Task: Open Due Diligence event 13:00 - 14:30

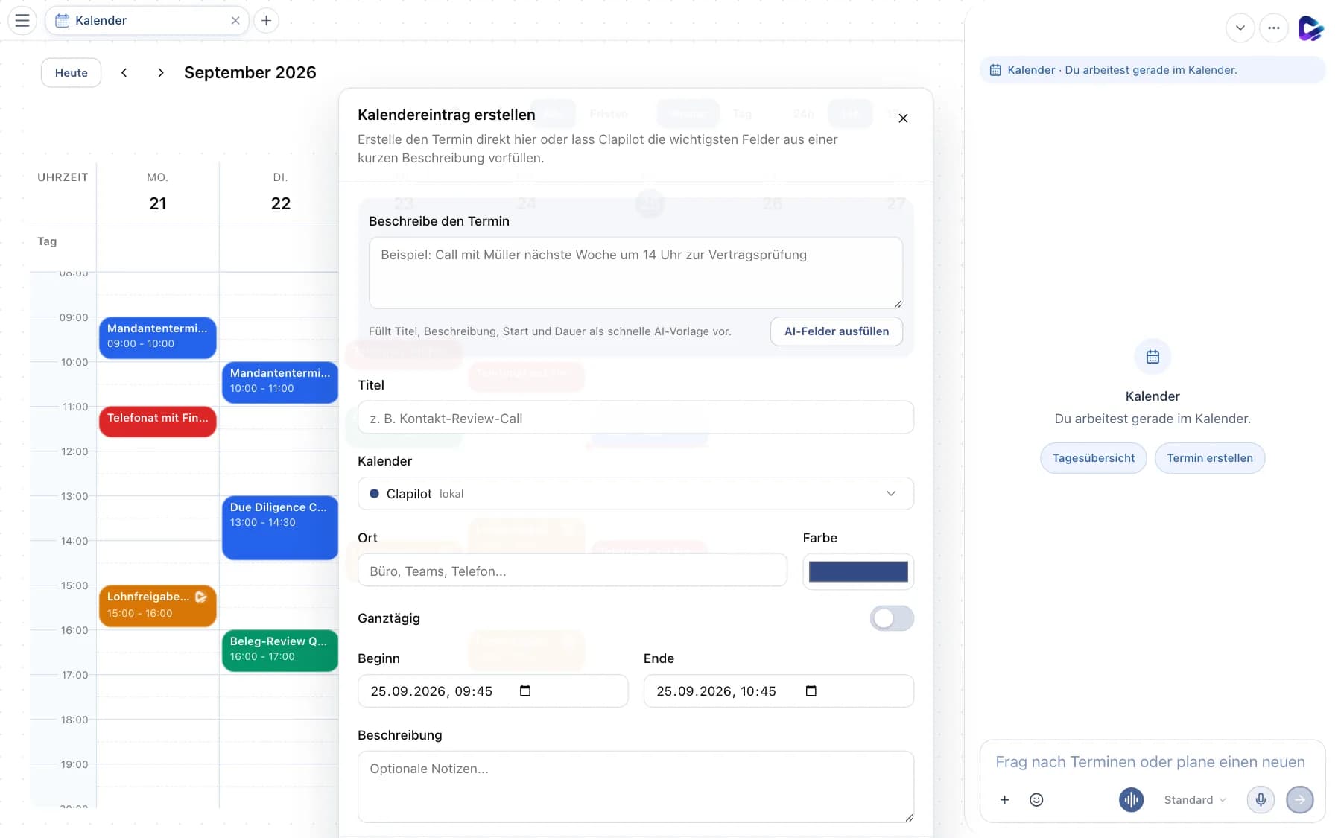Action: pyautogui.click(x=280, y=528)
